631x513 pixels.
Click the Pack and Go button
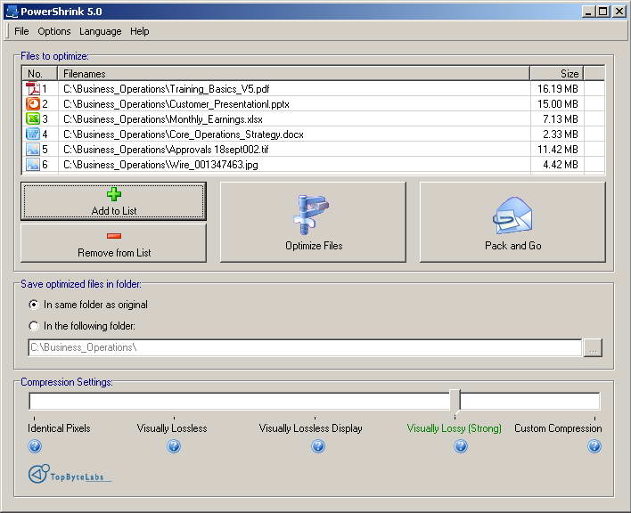(512, 222)
